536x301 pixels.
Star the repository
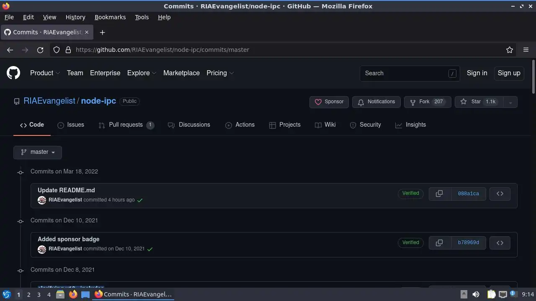479,102
